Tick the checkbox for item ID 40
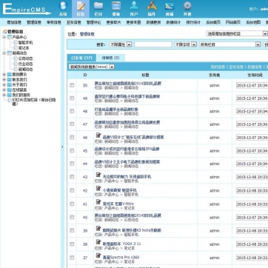 pos(72,217)
